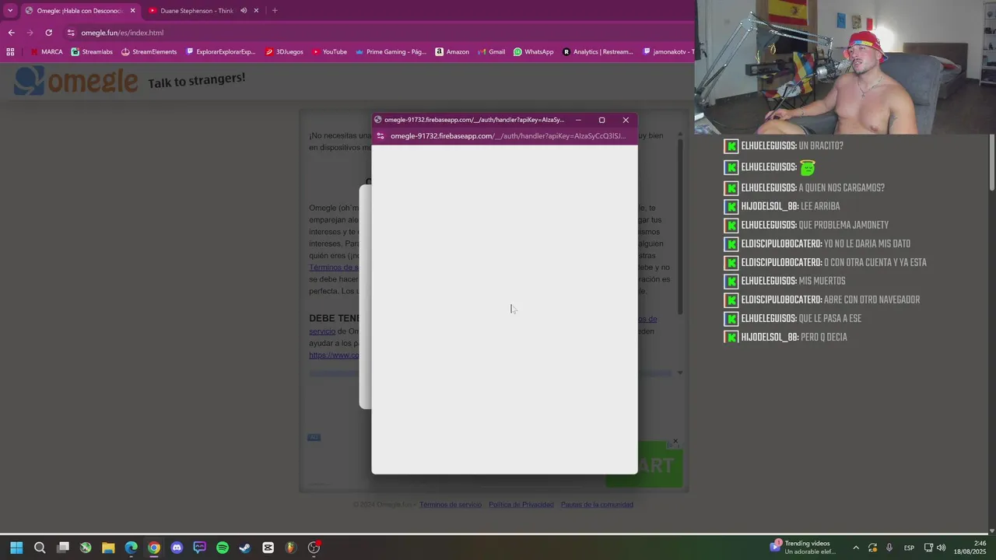Image resolution: width=996 pixels, height=560 pixels.
Task: Click the firebaseapp popup address bar
Action: 507,136
